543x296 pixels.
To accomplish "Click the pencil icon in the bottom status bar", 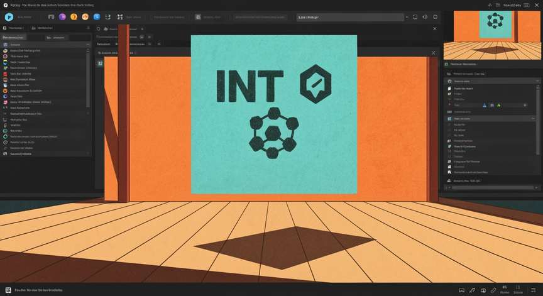I will (x=472, y=290).
